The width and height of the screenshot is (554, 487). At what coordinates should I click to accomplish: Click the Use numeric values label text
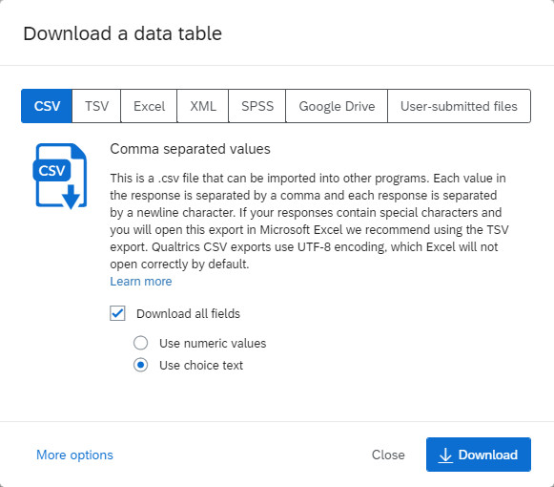point(213,344)
